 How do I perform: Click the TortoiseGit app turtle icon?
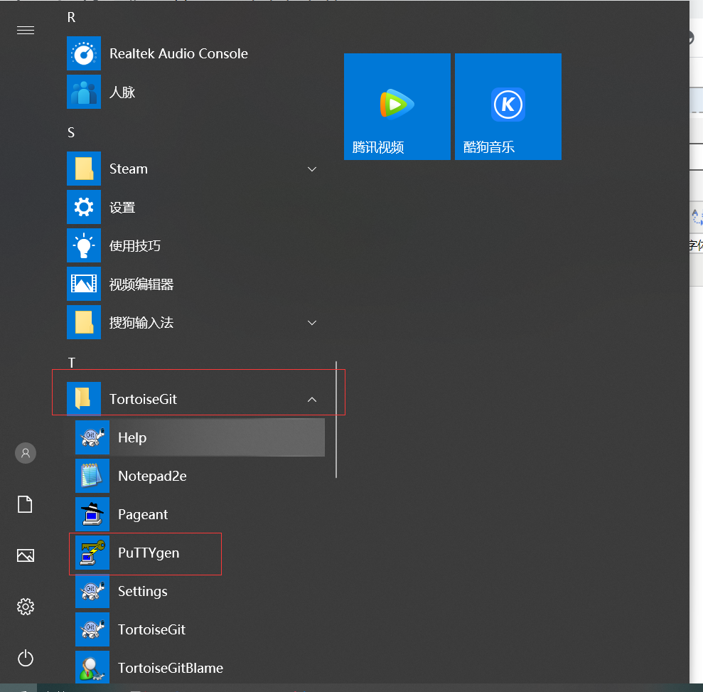click(x=92, y=629)
